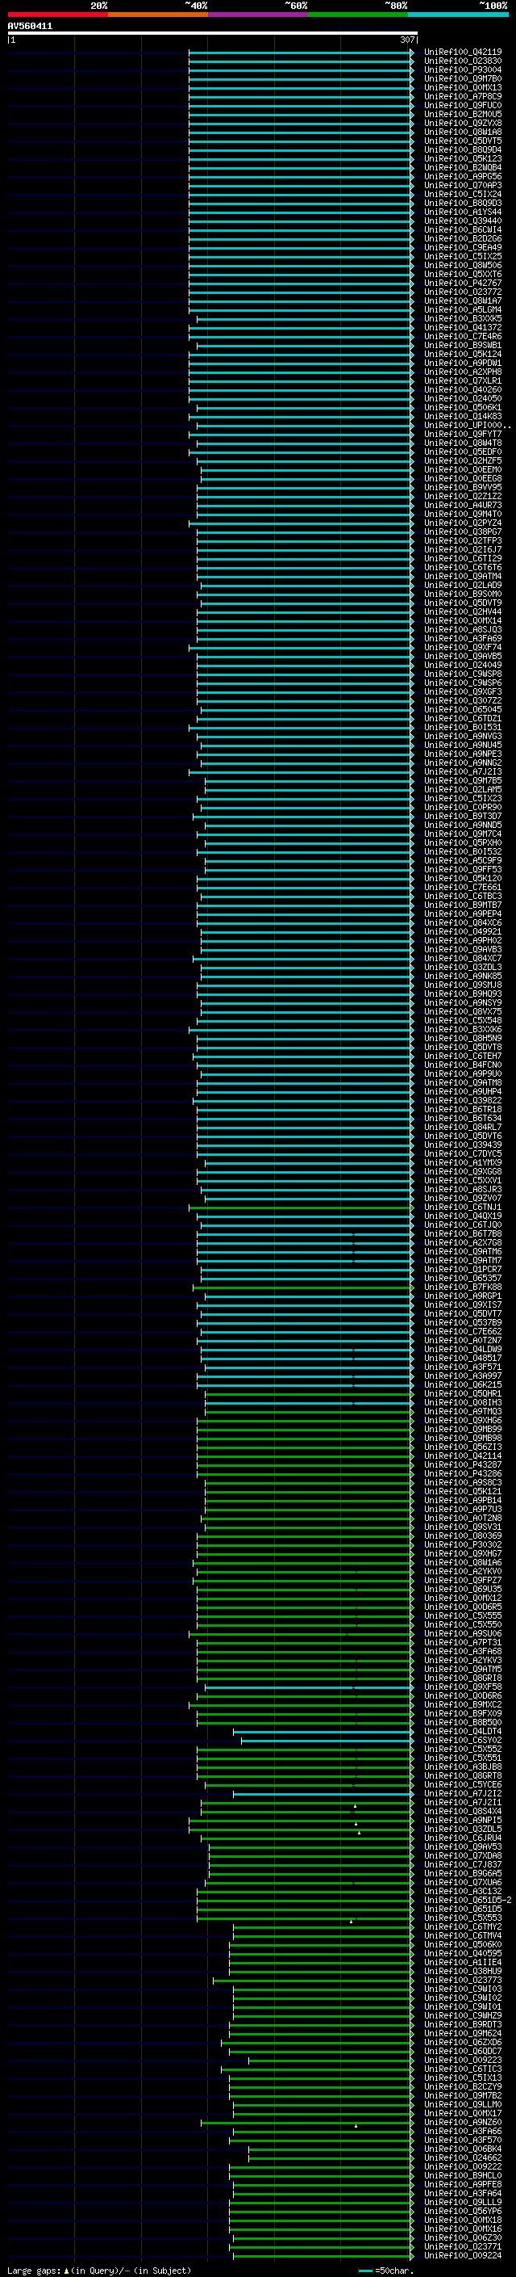This screenshot has height=2277, width=516.
Task: Click label UniRef100_Q1PCR7
Action: (463, 1269)
